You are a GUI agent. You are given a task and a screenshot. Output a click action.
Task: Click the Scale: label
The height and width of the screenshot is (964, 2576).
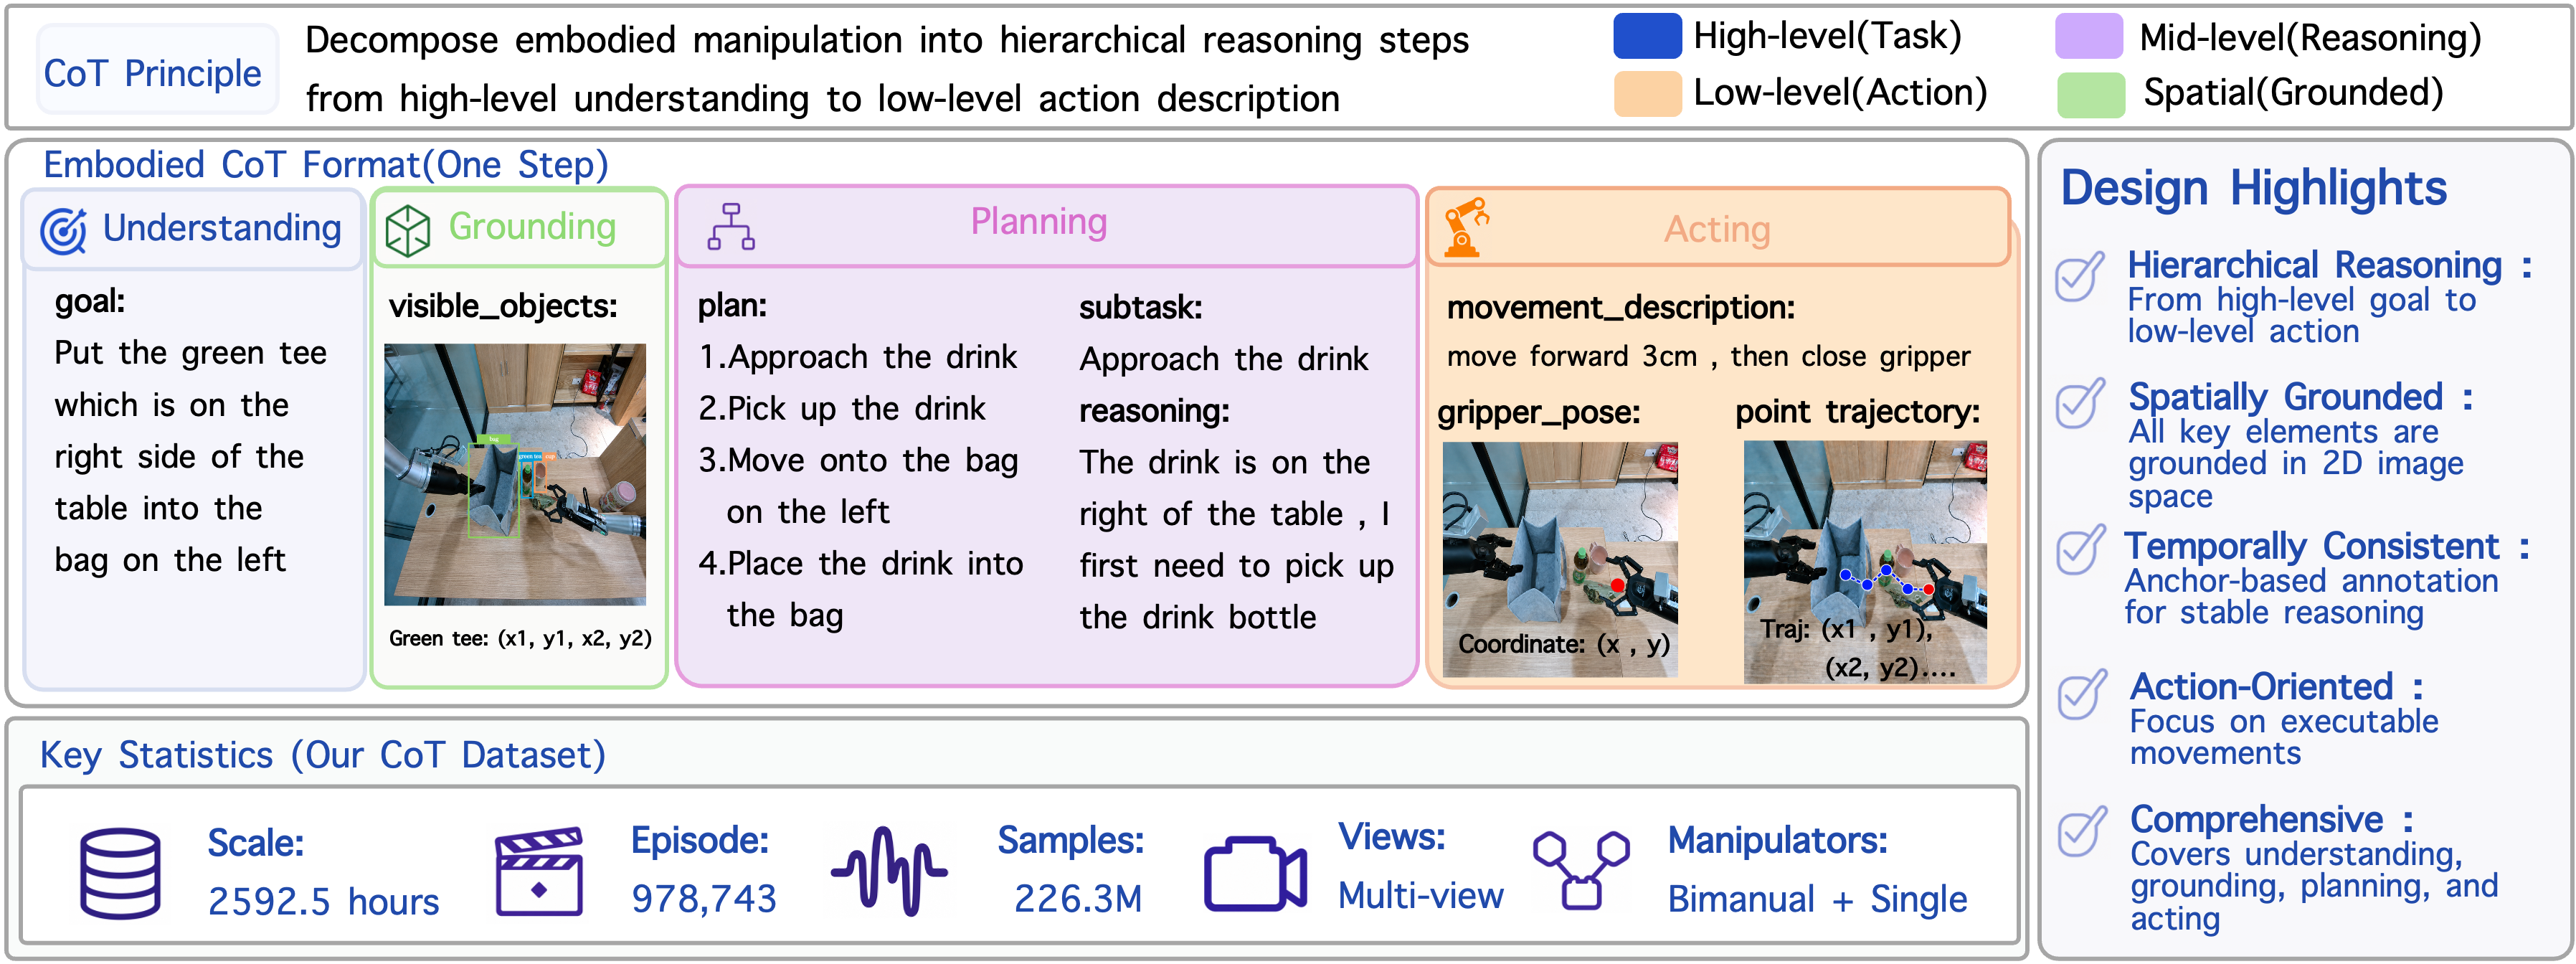(x=256, y=843)
